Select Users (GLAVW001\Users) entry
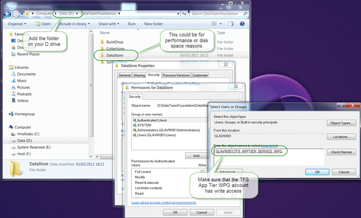 [x=156, y=135]
